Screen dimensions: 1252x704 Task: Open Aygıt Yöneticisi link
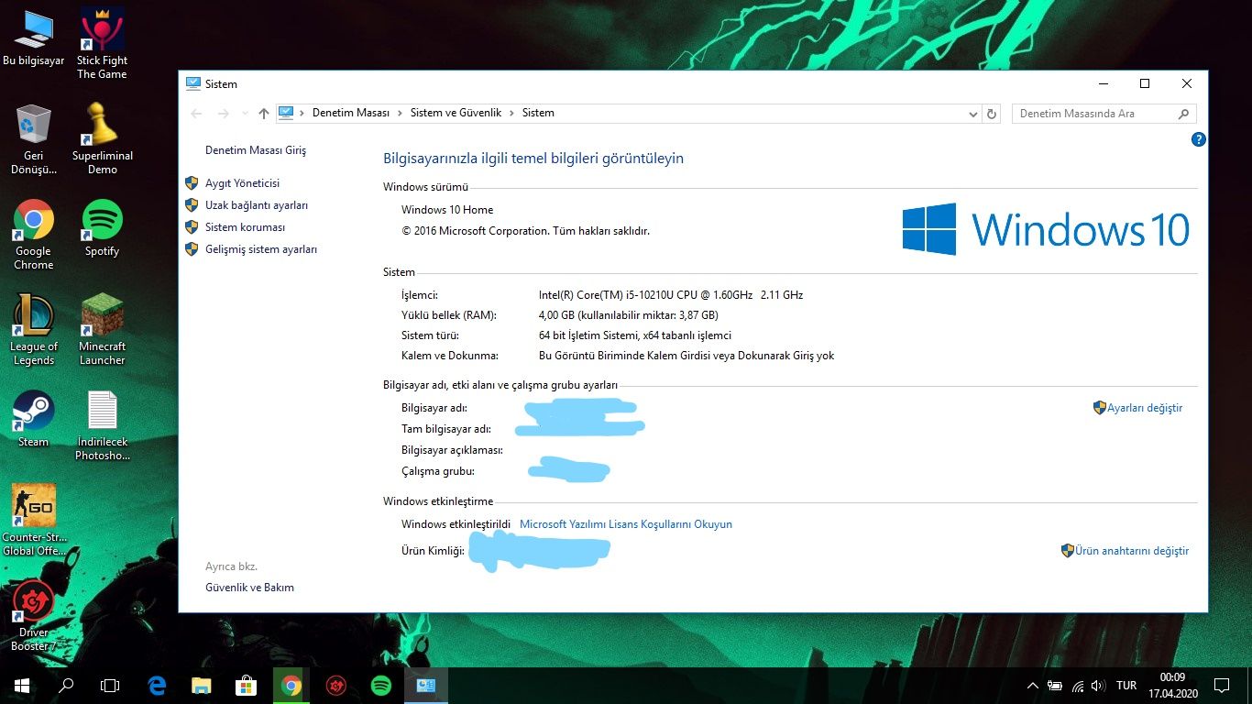pyautogui.click(x=242, y=183)
